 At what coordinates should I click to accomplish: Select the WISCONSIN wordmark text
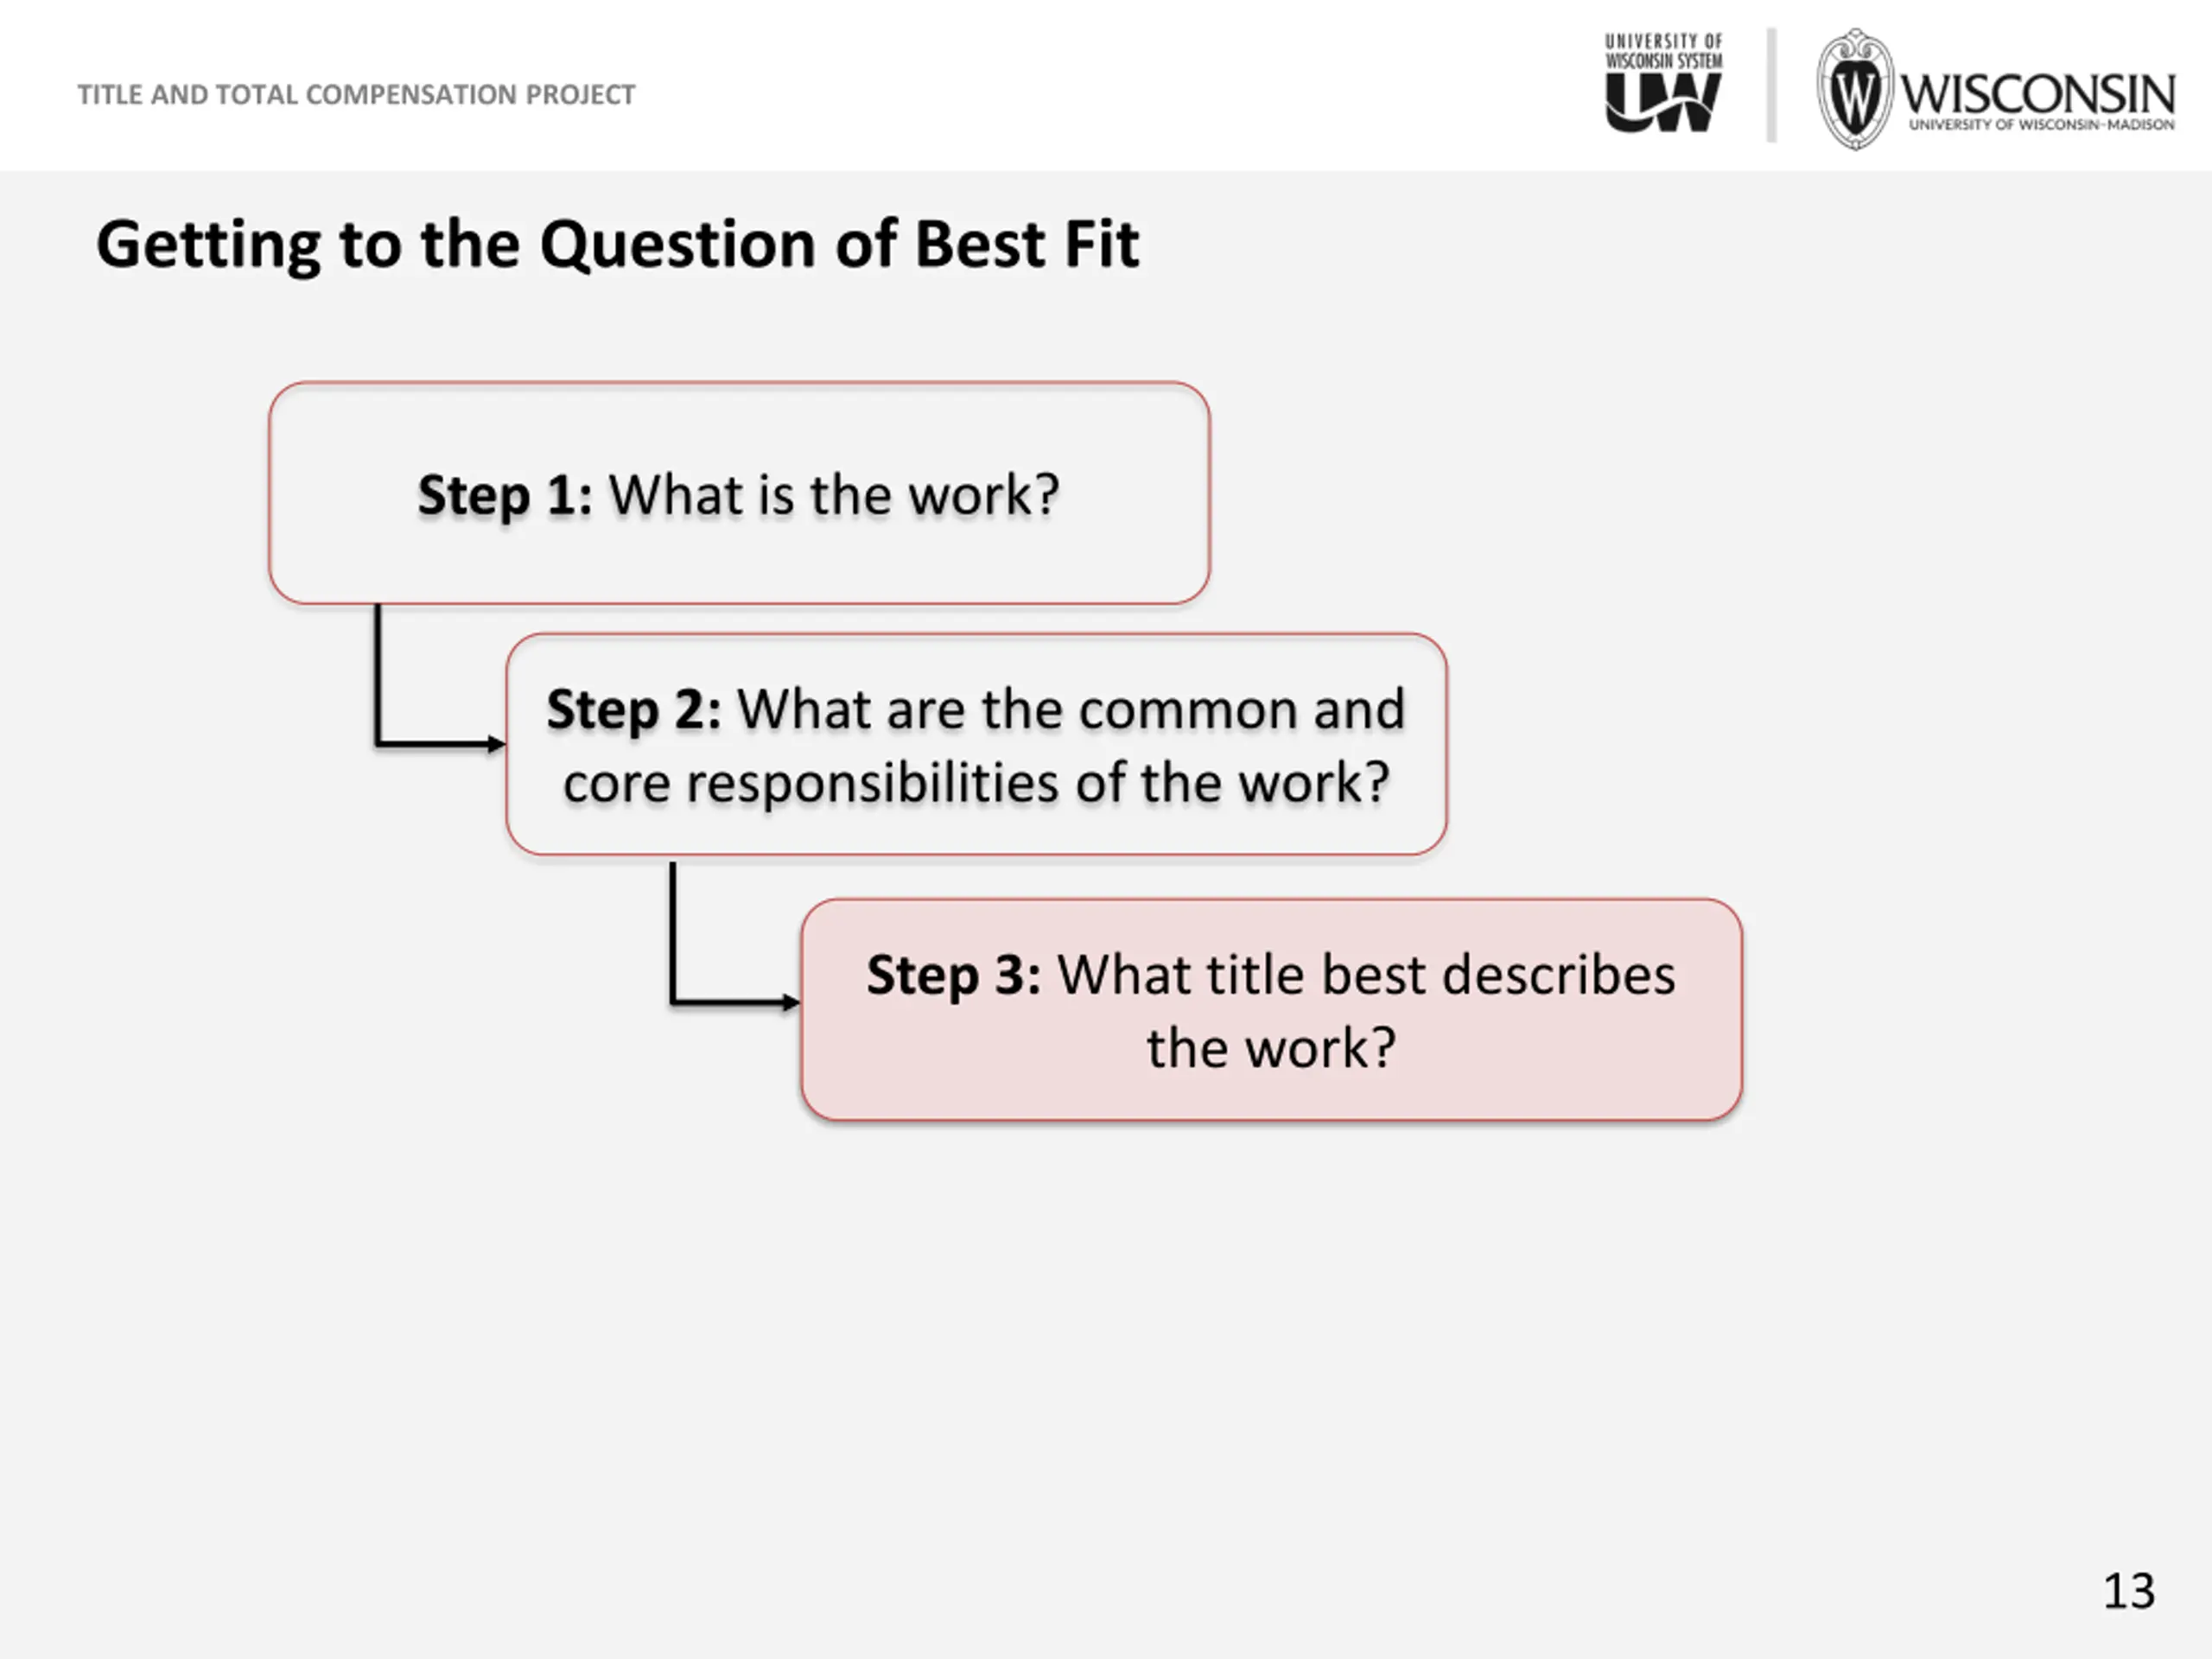2037,94
